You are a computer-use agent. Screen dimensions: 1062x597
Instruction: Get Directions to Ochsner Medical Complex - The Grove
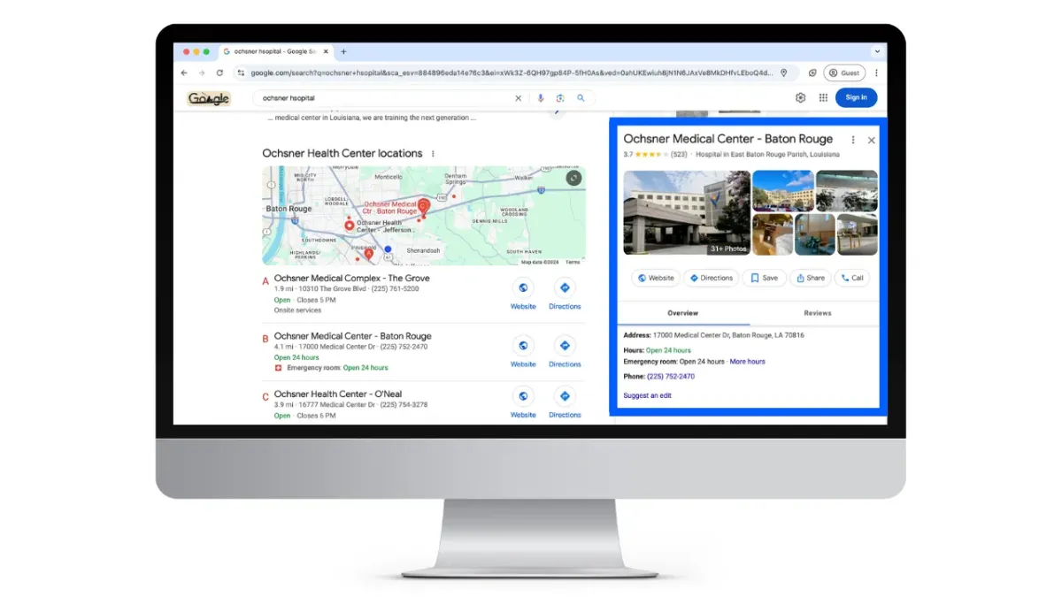coord(565,294)
